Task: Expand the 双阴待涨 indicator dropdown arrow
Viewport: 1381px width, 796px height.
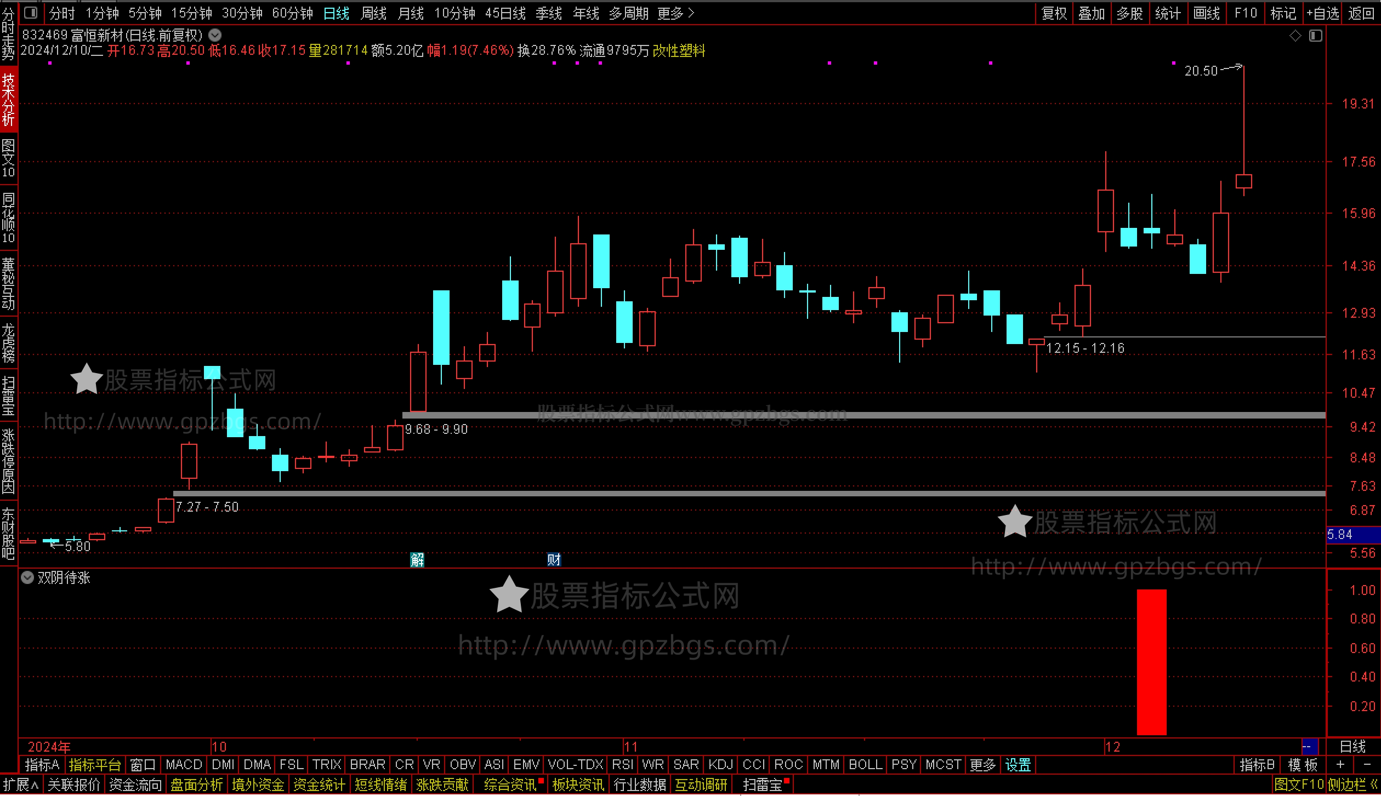Action: (x=27, y=578)
